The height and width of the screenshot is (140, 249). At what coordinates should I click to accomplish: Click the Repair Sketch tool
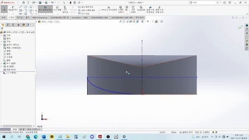(121, 9)
